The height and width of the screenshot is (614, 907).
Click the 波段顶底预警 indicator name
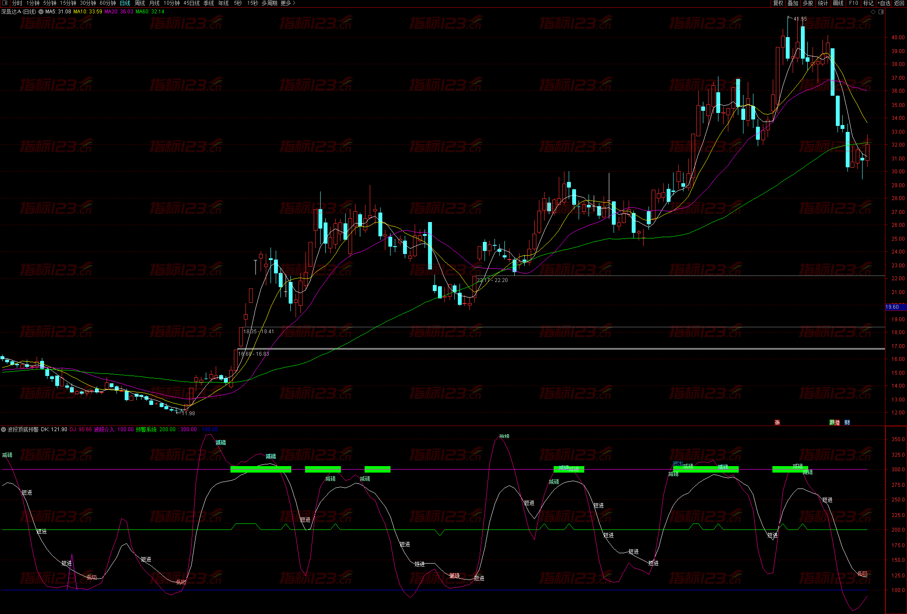23,429
